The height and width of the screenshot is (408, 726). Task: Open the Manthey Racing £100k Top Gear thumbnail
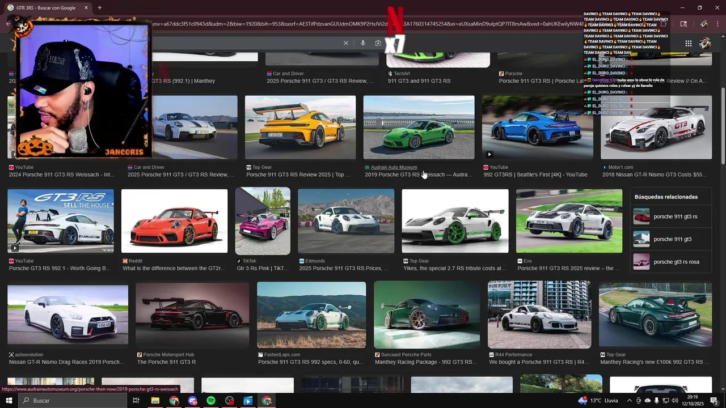tap(655, 314)
